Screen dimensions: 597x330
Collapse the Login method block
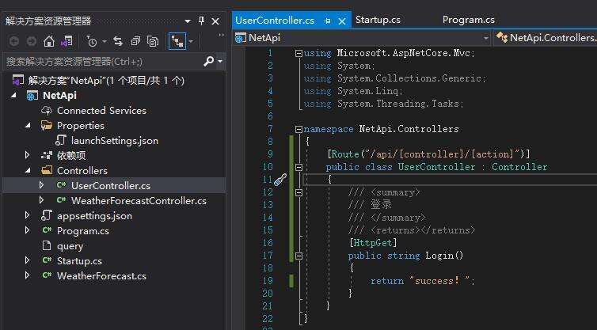click(298, 256)
